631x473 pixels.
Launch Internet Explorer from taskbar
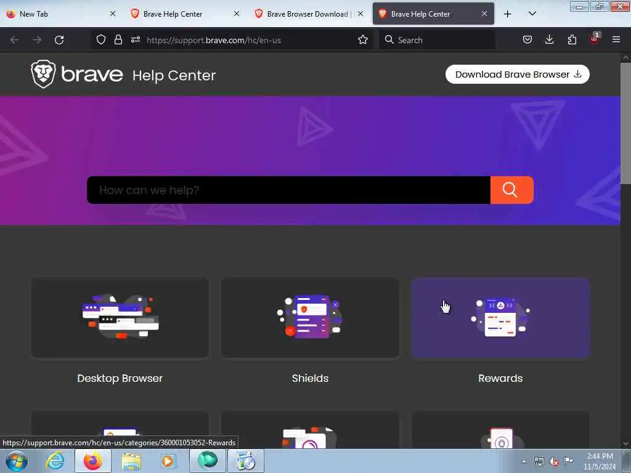pos(55,461)
